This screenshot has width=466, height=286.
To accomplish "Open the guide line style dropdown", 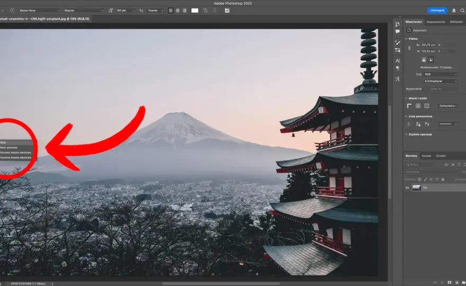I will 448,124.
